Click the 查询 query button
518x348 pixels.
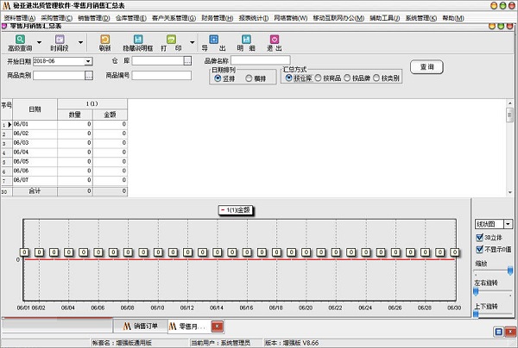click(426, 67)
